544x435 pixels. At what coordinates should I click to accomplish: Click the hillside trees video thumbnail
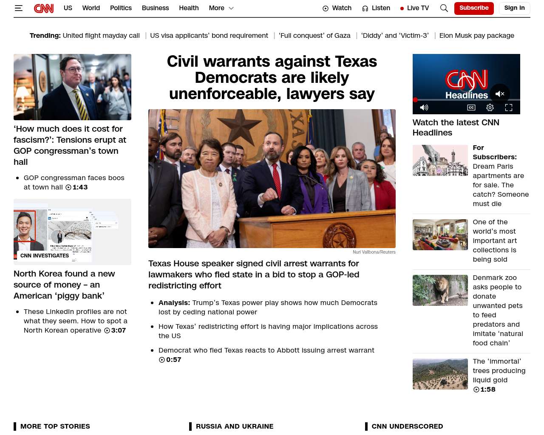440,374
